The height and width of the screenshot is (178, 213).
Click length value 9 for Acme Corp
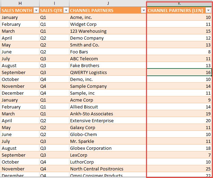[179, 100]
